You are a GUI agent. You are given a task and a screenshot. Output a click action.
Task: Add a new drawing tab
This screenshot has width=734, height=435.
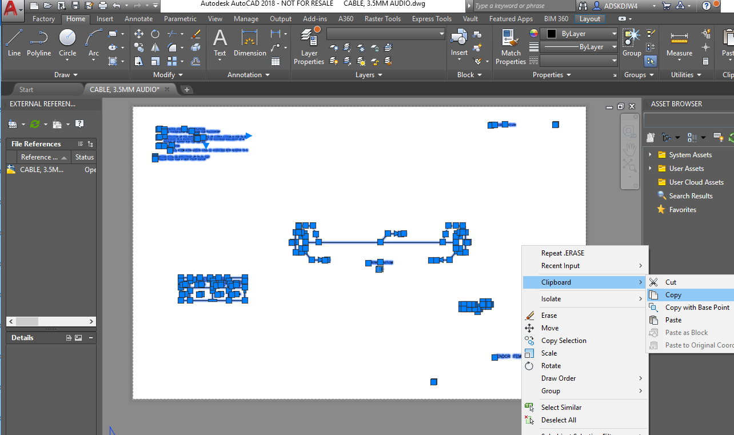point(186,90)
